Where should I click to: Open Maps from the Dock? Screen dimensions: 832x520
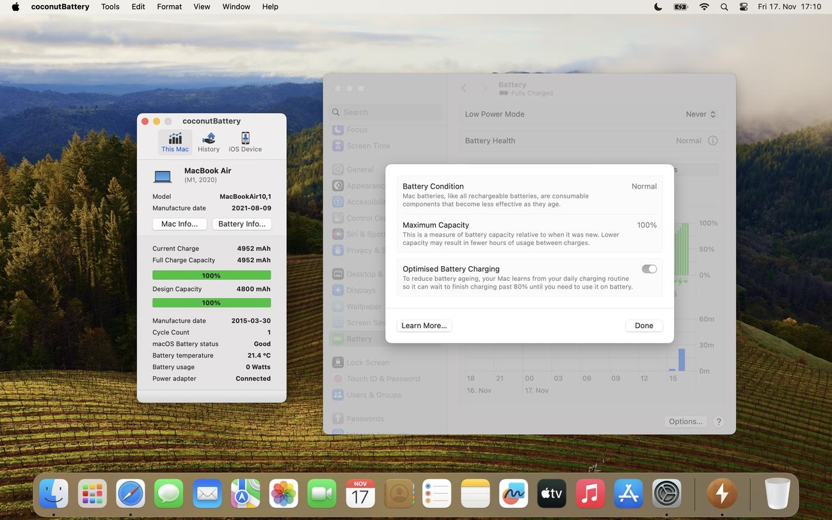click(245, 494)
